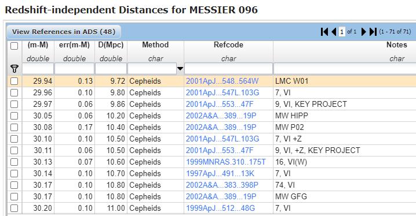Select the 9.72 distance cell
416x216 pixels.
[111, 81]
